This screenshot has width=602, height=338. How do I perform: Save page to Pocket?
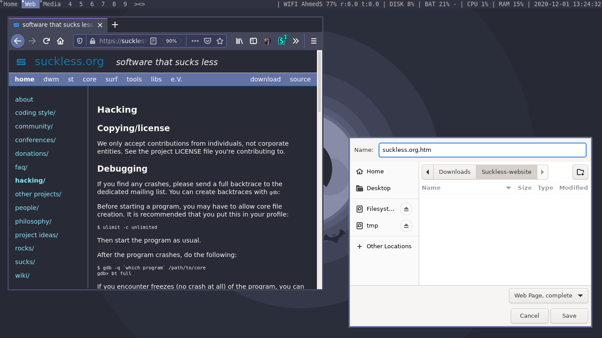tap(208, 41)
